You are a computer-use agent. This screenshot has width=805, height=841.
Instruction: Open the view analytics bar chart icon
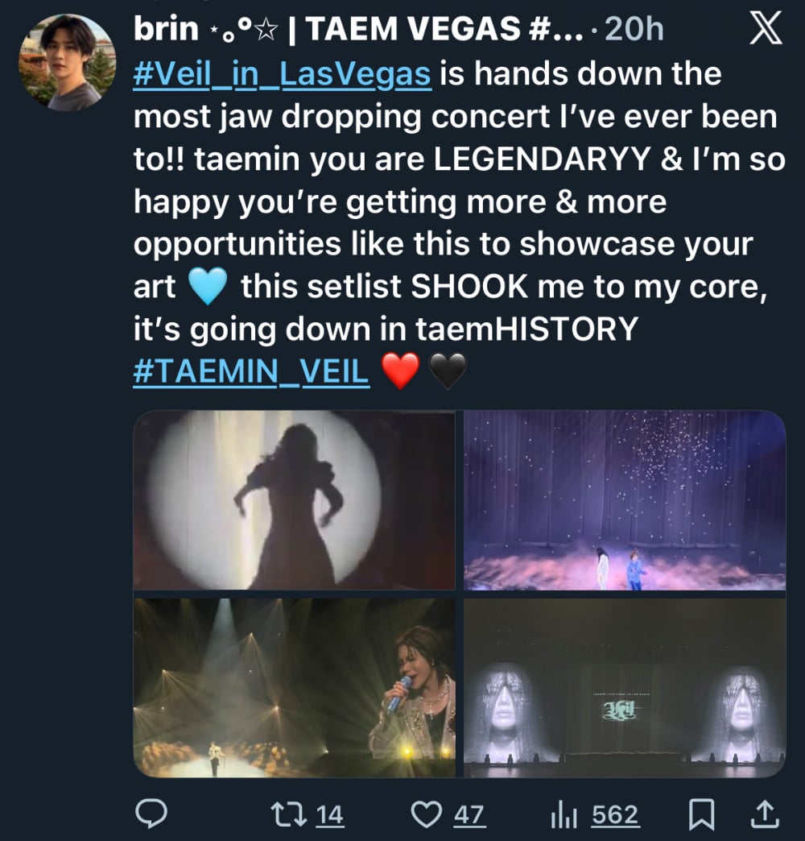point(563,814)
